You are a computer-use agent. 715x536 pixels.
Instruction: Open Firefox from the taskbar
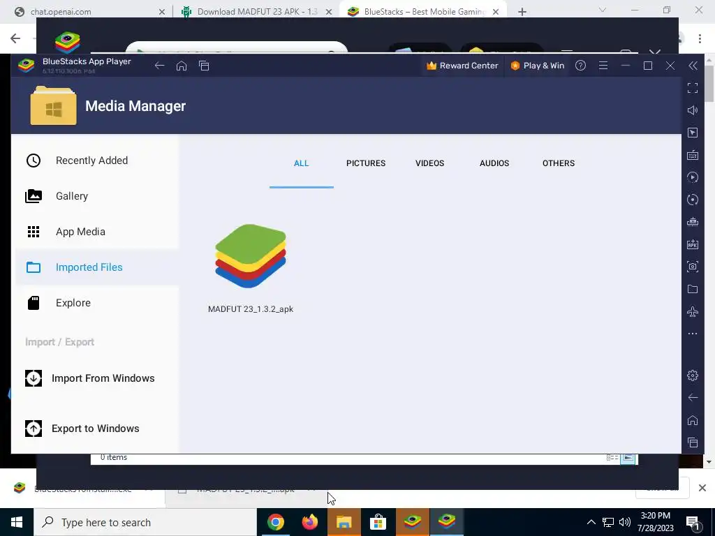pos(309,522)
